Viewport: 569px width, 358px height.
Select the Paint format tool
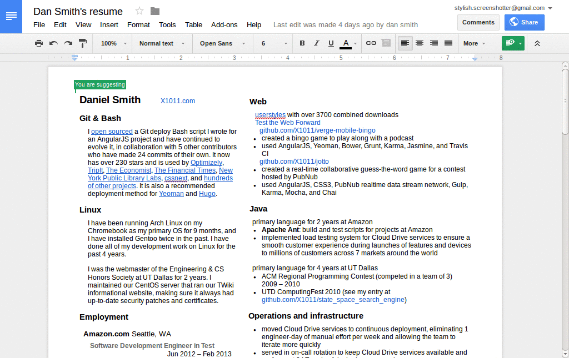[82, 43]
